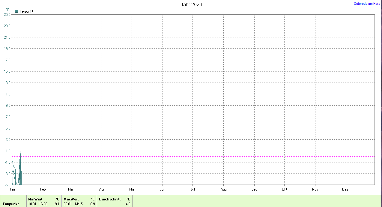Select the Dez label on the month axis

coord(345,189)
